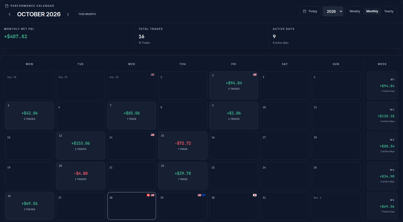Select the Monthly view tab
This screenshot has width=403, height=222.
(372, 11)
